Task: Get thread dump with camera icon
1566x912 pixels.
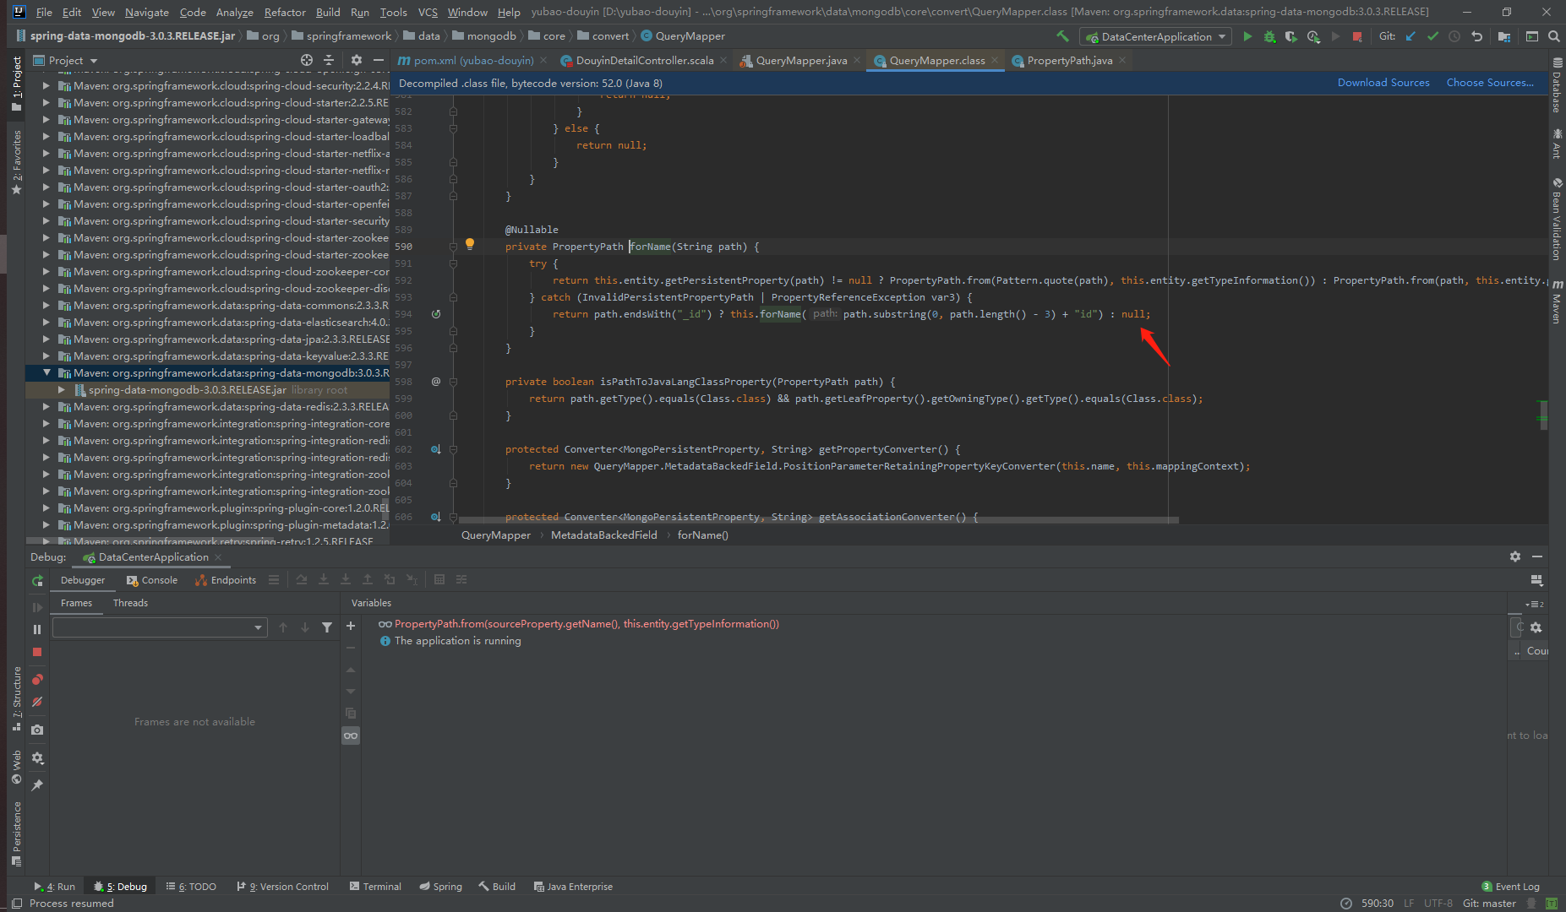Action: pos(37,730)
